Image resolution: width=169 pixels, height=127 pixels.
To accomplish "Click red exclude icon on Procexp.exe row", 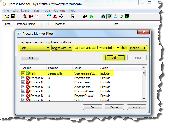I will 27,82.
